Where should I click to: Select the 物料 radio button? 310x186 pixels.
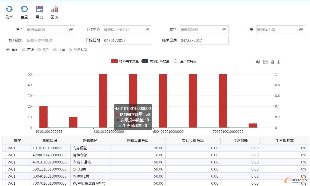coord(39,50)
